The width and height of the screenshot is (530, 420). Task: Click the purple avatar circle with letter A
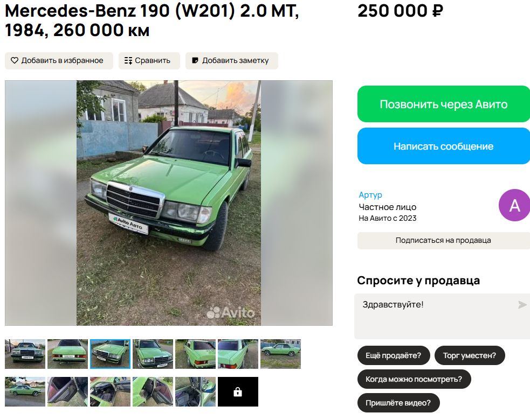pos(514,205)
